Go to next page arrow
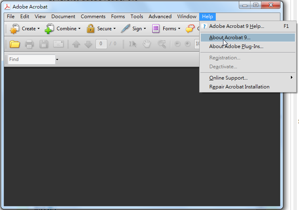299x210 pixels. [88, 44]
